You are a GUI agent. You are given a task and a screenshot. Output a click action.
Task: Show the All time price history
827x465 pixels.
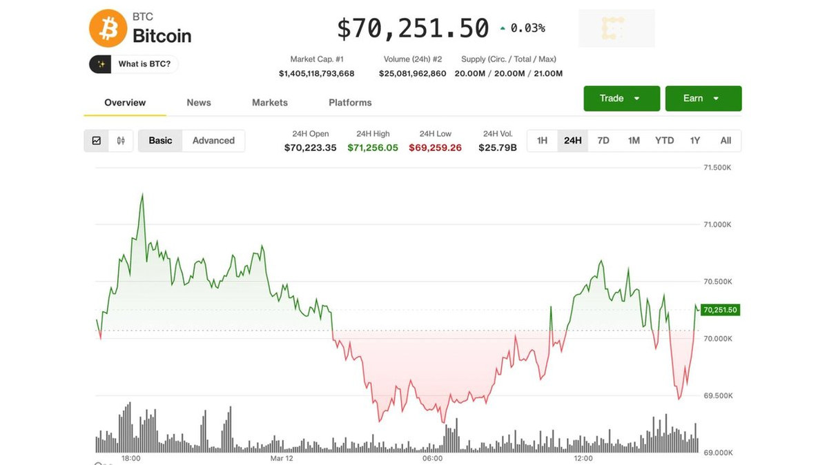tap(726, 141)
